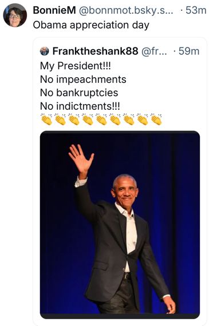Viewport: 209px width, 326px height.
Task: Open BonnieM's profile avatar
Action: point(15,15)
